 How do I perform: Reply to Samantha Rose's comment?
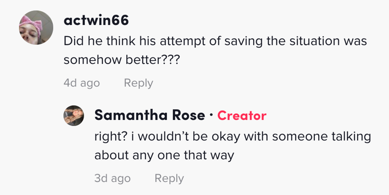(169, 178)
